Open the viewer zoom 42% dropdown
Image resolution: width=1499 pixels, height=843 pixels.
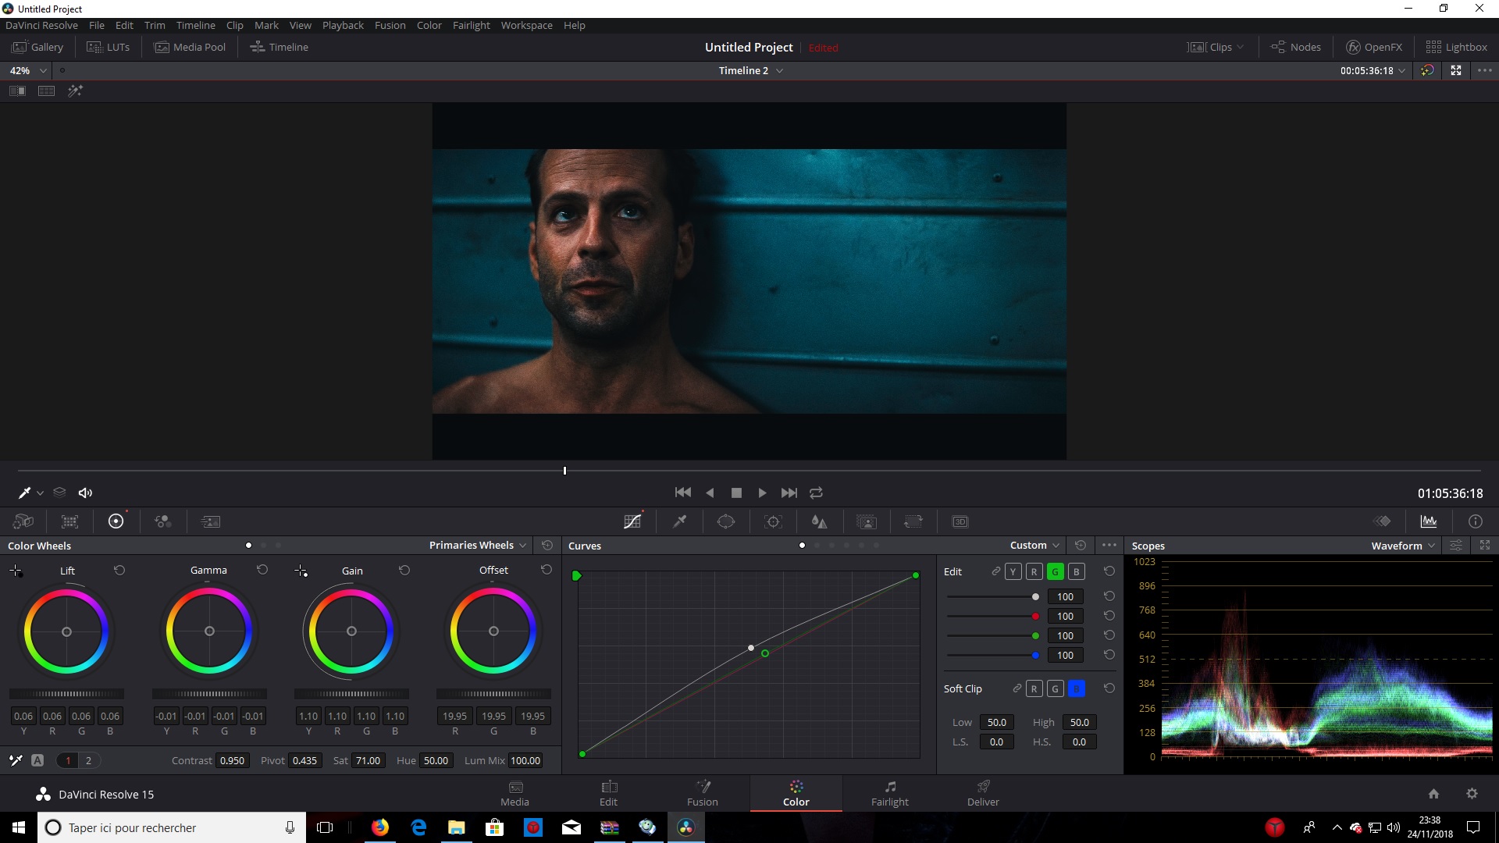28,70
